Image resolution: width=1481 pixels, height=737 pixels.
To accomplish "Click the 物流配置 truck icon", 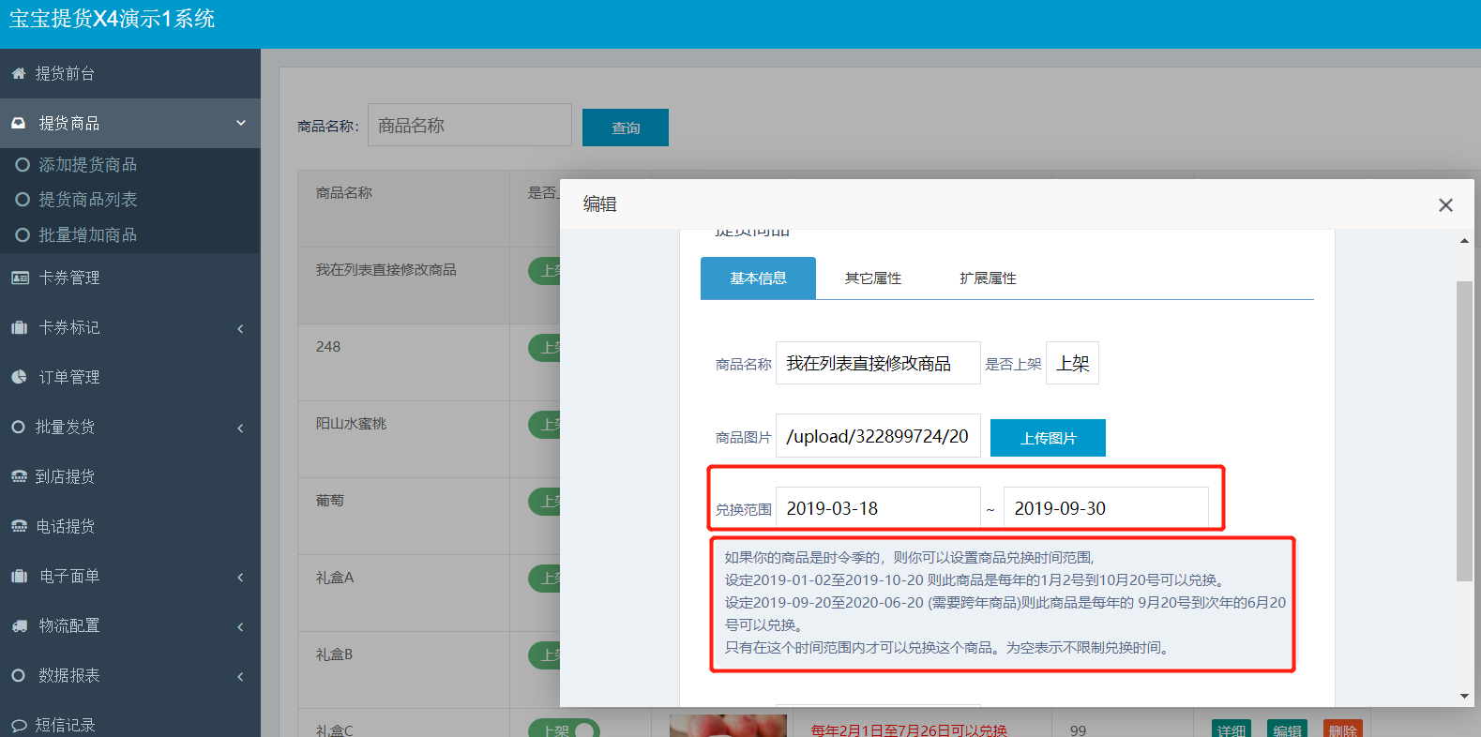I will (20, 625).
